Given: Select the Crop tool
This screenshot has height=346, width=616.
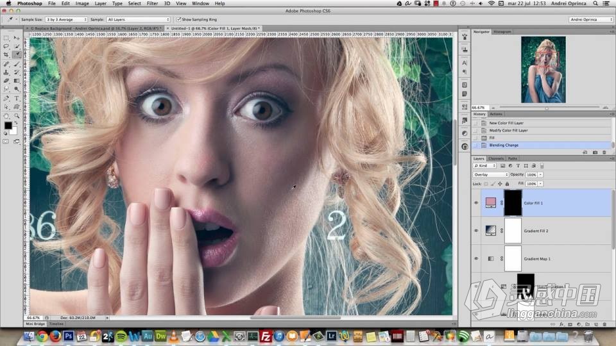Looking at the screenshot, I should point(6,55).
